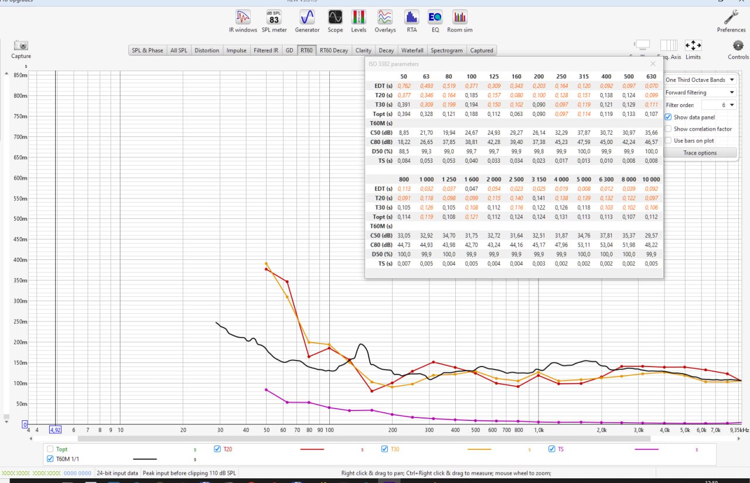The width and height of the screenshot is (750, 483).
Task: Enable Show correlation factor
Action: click(669, 129)
